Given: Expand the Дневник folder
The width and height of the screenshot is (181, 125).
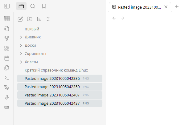Looking at the screenshot, I should click(21, 37).
